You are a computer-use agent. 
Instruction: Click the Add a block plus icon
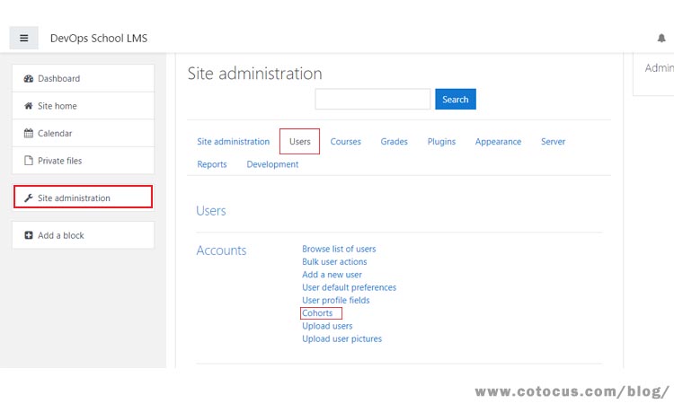[29, 235]
